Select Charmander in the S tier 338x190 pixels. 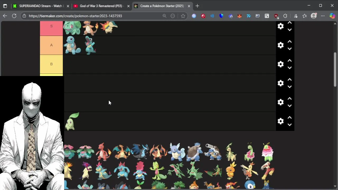pyautogui.click(x=90, y=28)
